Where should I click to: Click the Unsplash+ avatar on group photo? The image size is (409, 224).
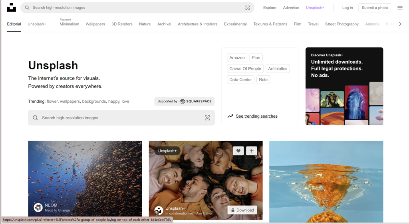pos(158,210)
